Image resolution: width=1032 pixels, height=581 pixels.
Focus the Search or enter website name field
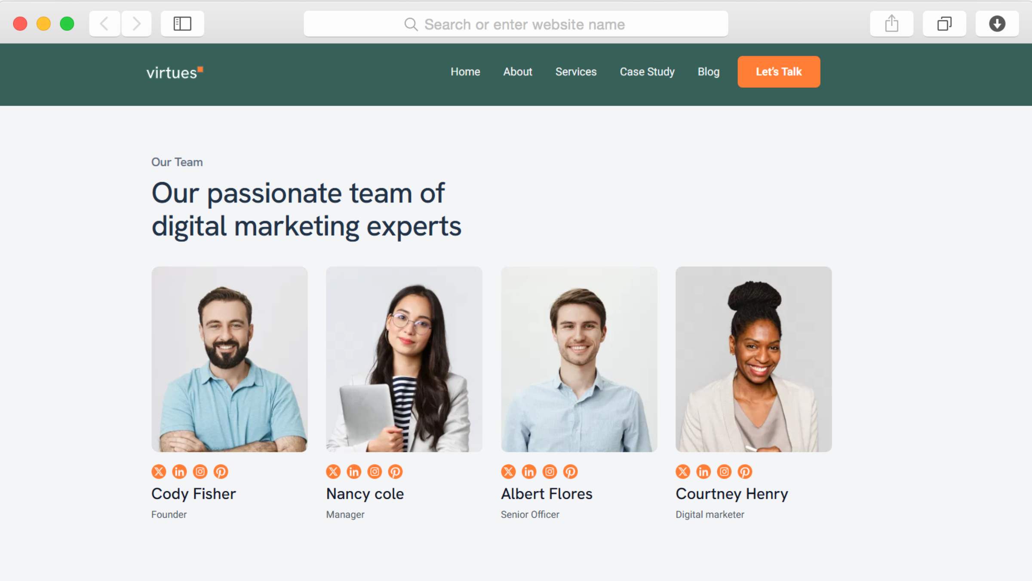516,24
